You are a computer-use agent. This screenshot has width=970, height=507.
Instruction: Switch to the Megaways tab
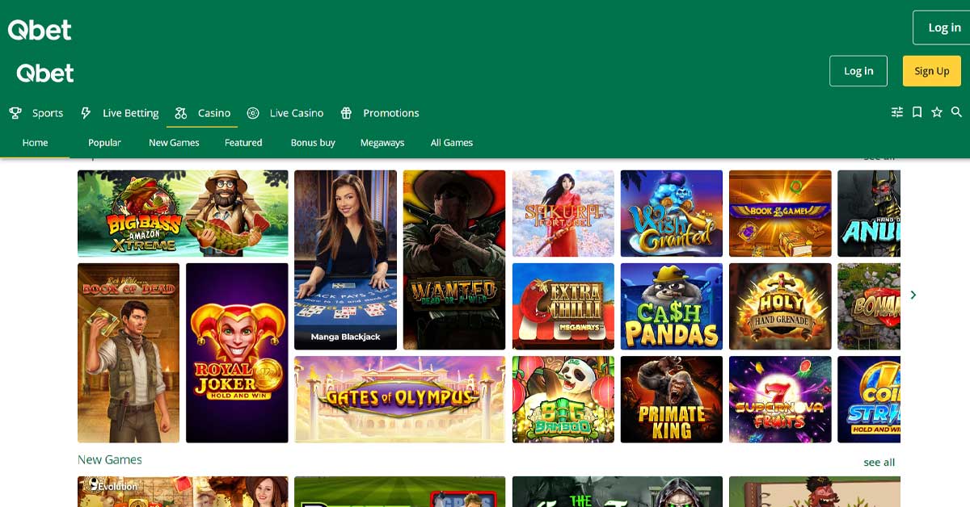tap(382, 143)
